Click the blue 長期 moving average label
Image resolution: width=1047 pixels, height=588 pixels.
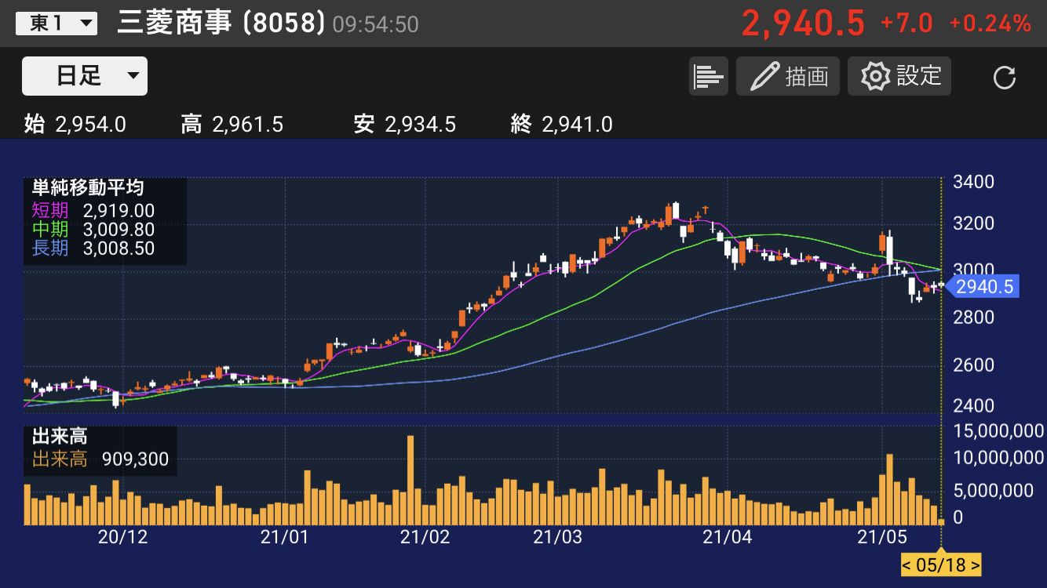coord(50,249)
